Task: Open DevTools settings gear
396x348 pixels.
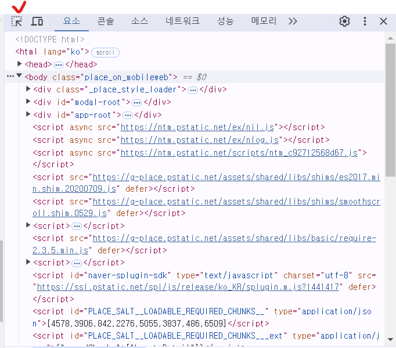Action: [x=344, y=21]
